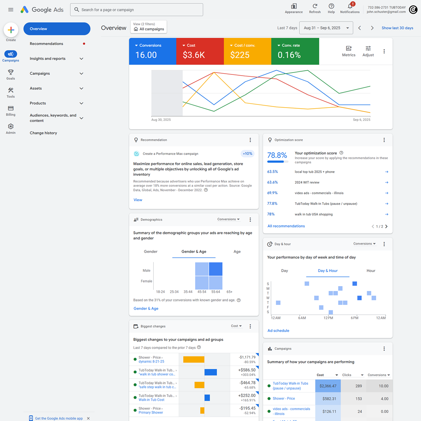
Task: Select the Male 55-64 heatmap cell
Action: 216,269
